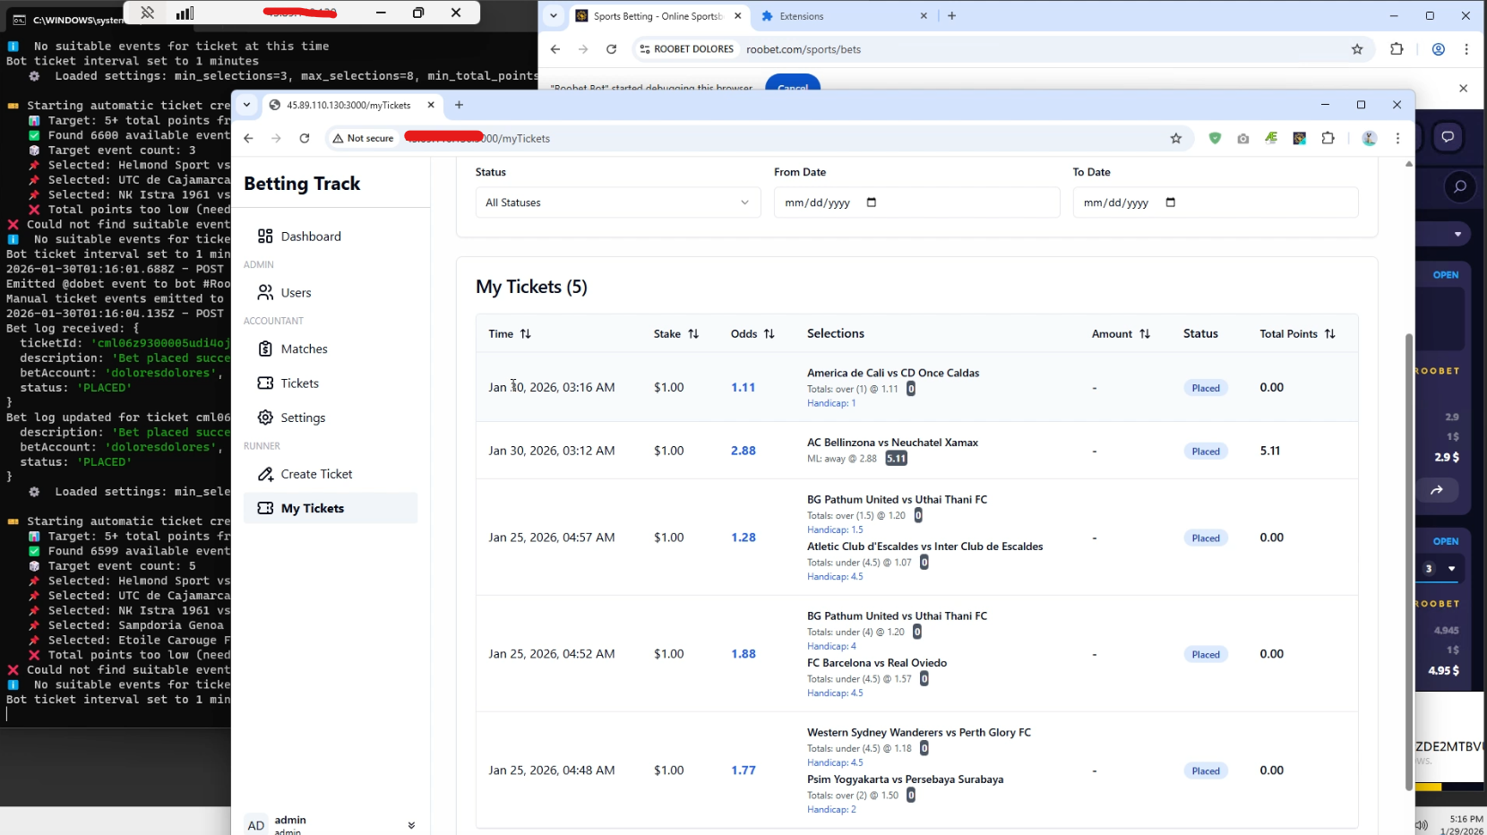Open the Matches sidebar icon
This screenshot has width=1487, height=835.
(265, 349)
